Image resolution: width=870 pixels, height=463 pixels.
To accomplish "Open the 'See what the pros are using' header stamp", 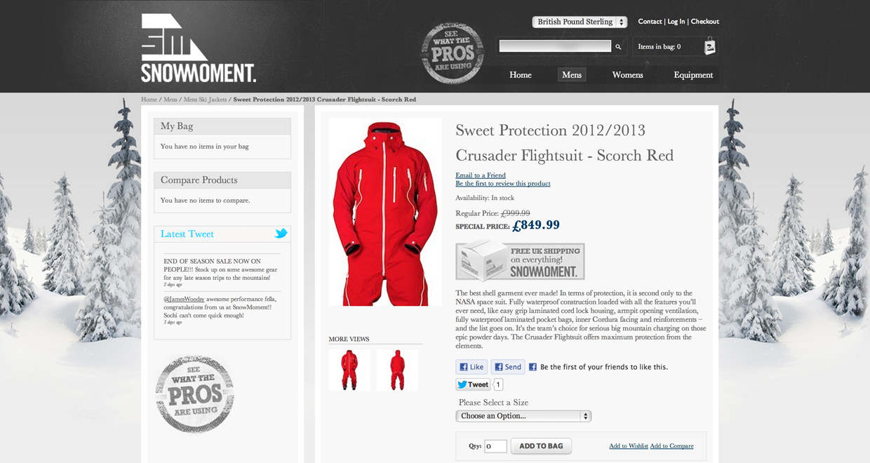I will pyautogui.click(x=453, y=53).
